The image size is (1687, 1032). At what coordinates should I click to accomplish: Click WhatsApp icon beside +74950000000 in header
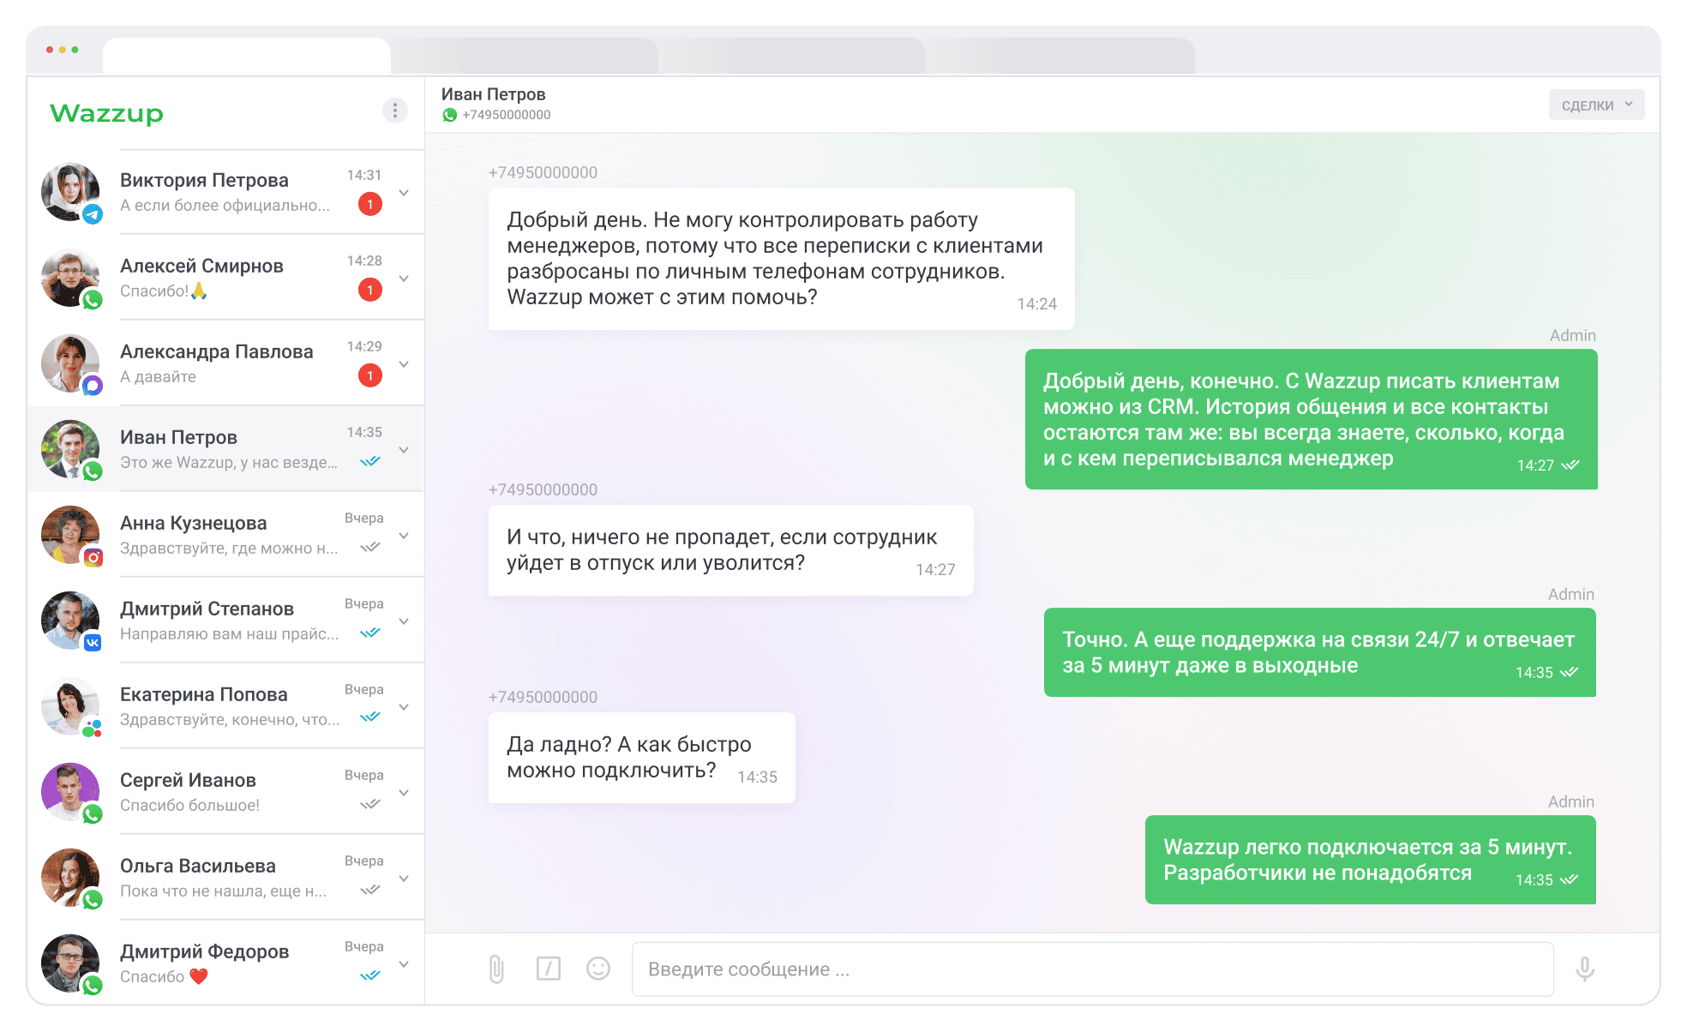pos(449,115)
